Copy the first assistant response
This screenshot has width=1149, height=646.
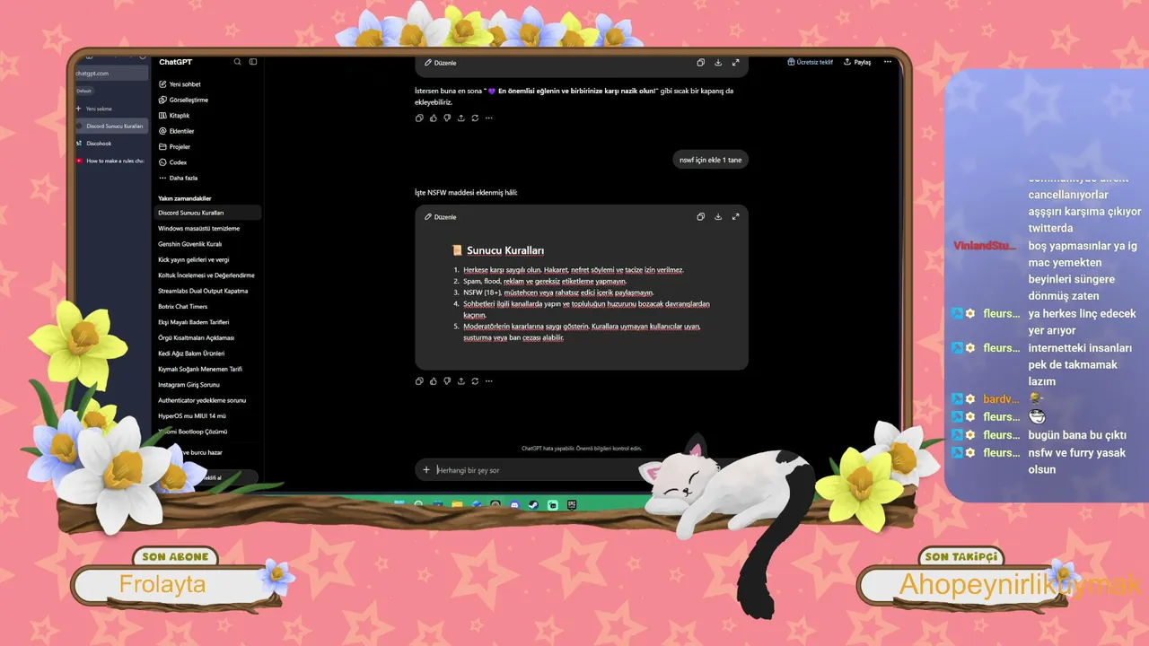click(419, 118)
